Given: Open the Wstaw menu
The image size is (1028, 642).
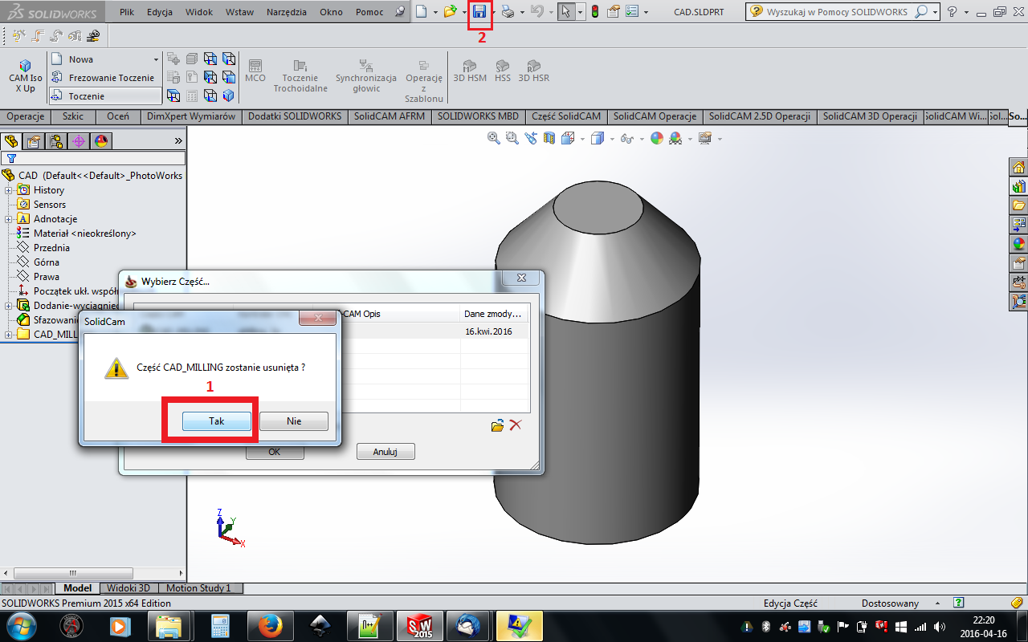Looking at the screenshot, I should point(239,12).
